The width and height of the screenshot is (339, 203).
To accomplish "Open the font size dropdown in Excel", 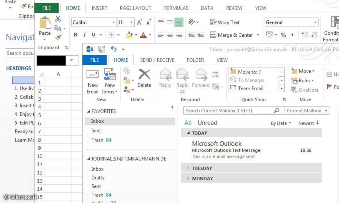I will [132, 23].
